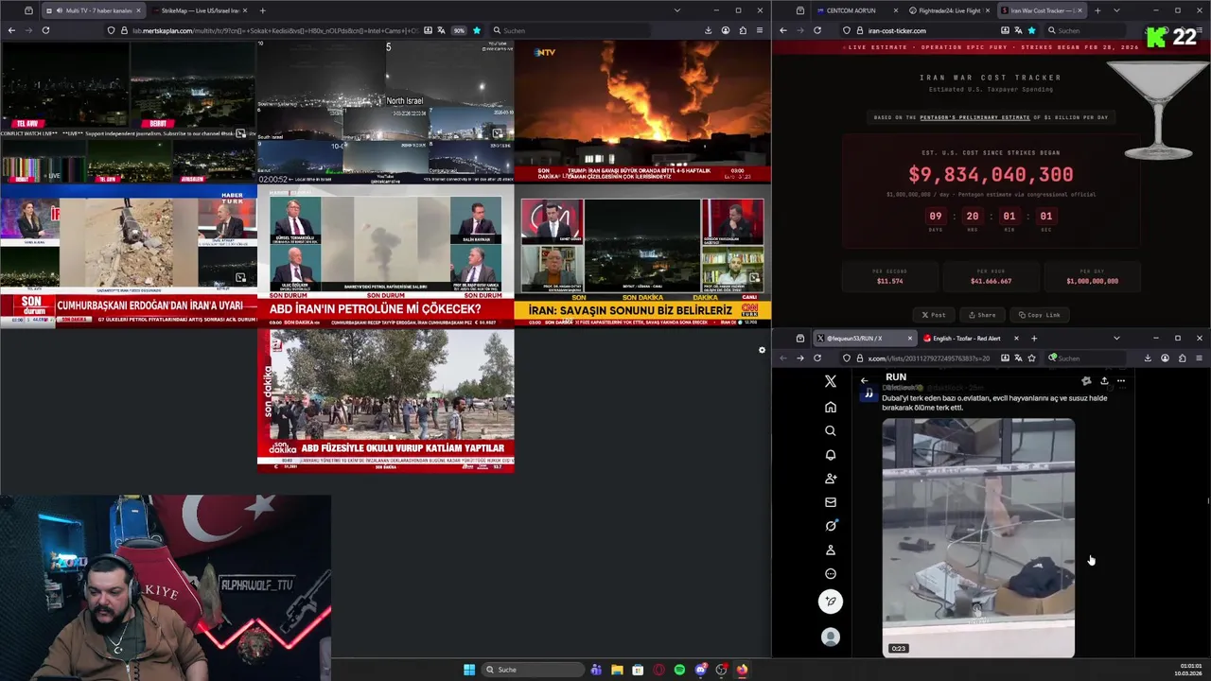Open X messages envelope icon
The image size is (1211, 681).
coord(831,502)
